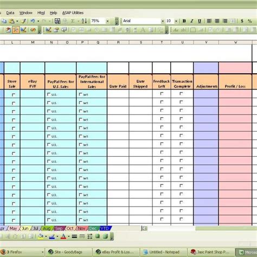Switch to the Aug sheet tab
The height and width of the screenshot is (257, 257).
point(47,228)
